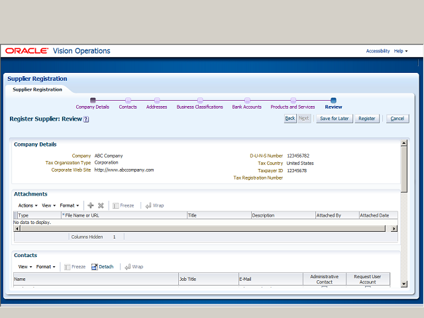Open the Accessibility link

pyautogui.click(x=378, y=51)
